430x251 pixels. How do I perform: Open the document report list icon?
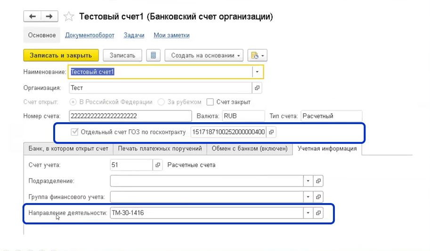(153, 55)
